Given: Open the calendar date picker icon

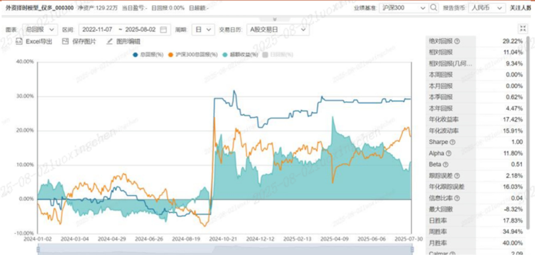Looking at the screenshot, I should coord(164,30).
